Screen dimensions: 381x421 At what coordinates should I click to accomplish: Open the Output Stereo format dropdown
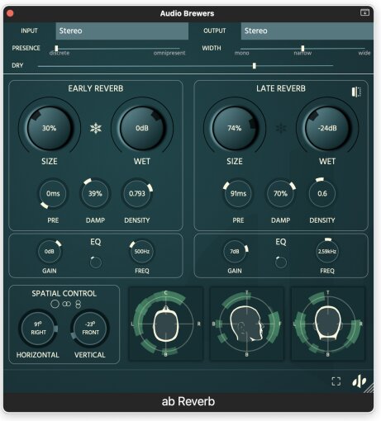(x=307, y=31)
